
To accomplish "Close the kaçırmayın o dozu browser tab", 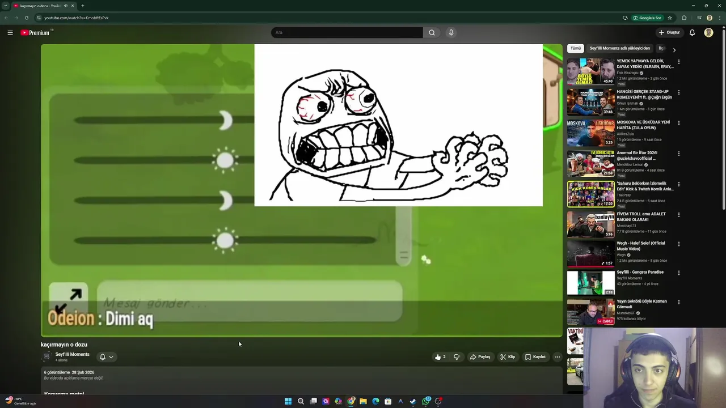I will click(x=73, y=6).
